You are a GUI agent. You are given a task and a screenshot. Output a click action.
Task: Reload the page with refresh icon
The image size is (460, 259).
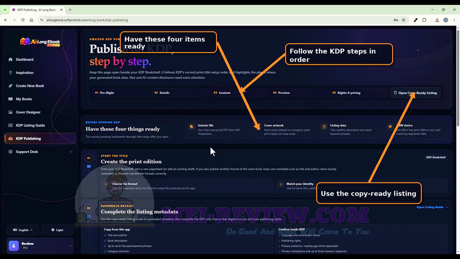click(23, 20)
